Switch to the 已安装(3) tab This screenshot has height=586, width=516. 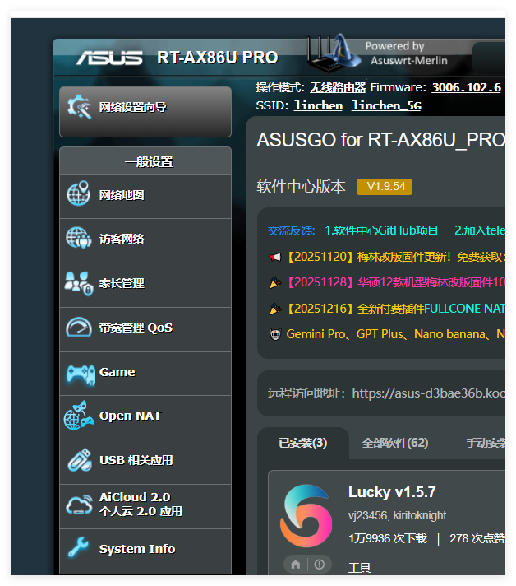click(302, 443)
